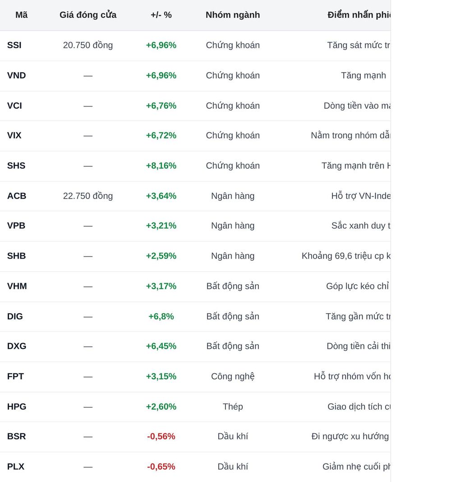This screenshot has height=482, width=451.
Task: Click the VHM stock ticker
Action: [x=17, y=286]
